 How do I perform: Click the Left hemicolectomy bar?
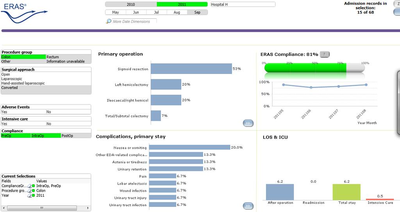[x=166, y=84]
